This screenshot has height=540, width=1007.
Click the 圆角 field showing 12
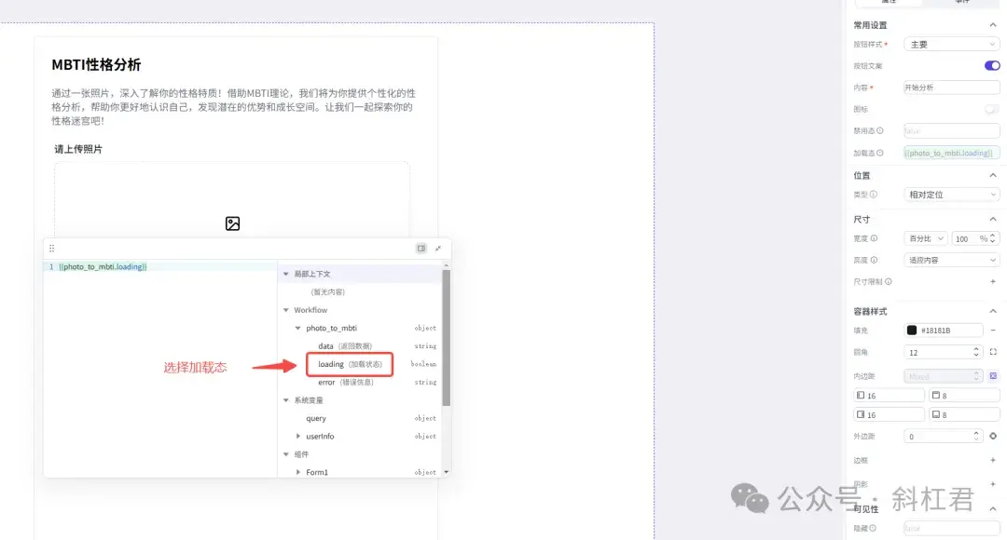click(x=939, y=352)
